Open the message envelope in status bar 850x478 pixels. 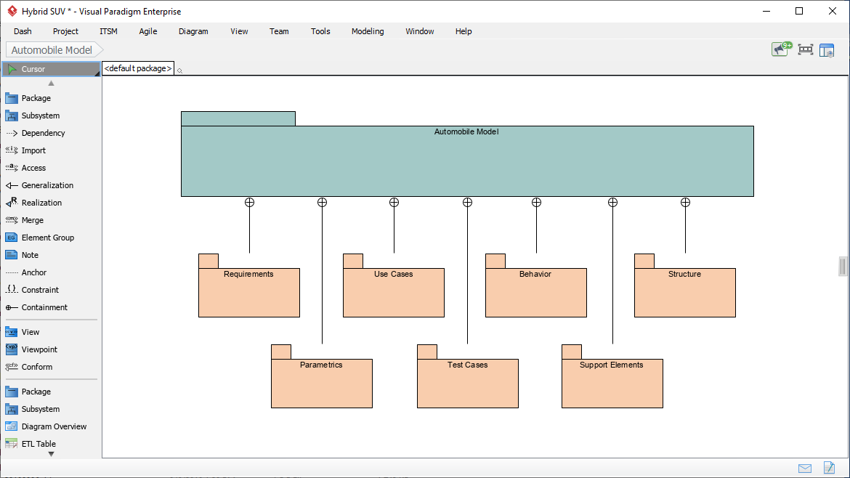pyautogui.click(x=804, y=469)
